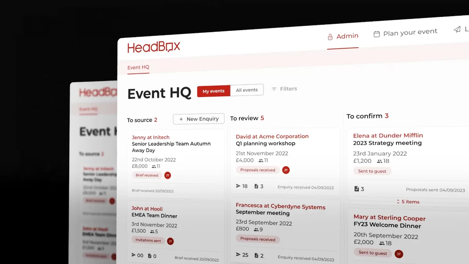Screen dimensions: 469x264
Task: Click the '21st November 2022' date
Action: (262, 153)
